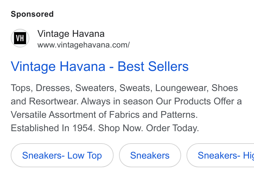Select the Sneakers- Low Top chip
The image size is (254, 178).
click(62, 155)
